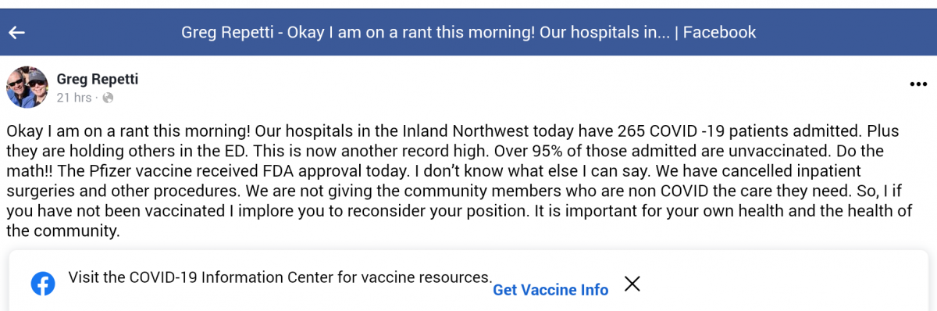Click the final words 'the community.'

(x=62, y=231)
